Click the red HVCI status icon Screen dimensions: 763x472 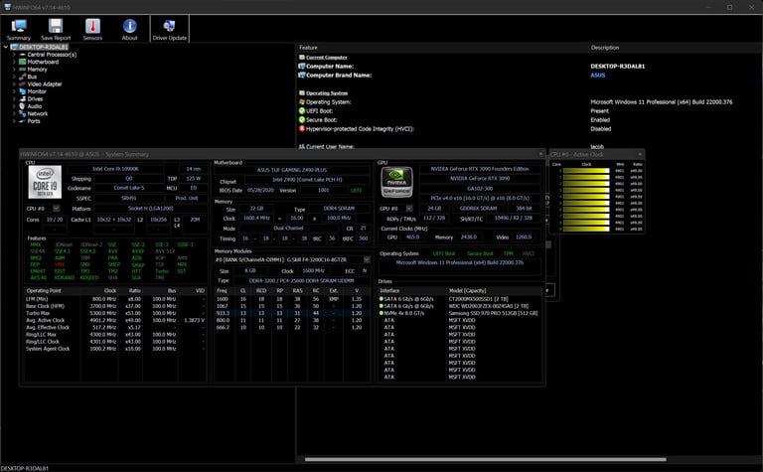coord(302,129)
